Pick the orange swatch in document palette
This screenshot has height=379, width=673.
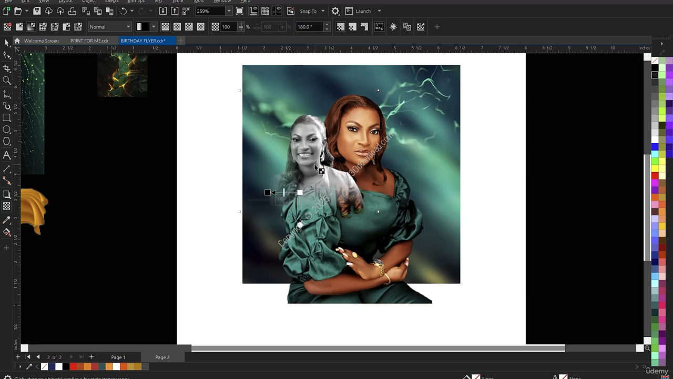click(109, 366)
